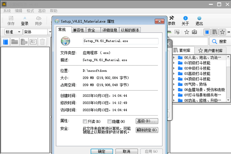
Task: Click the Sync (同步) cloud icon
Action: click(39, 21)
